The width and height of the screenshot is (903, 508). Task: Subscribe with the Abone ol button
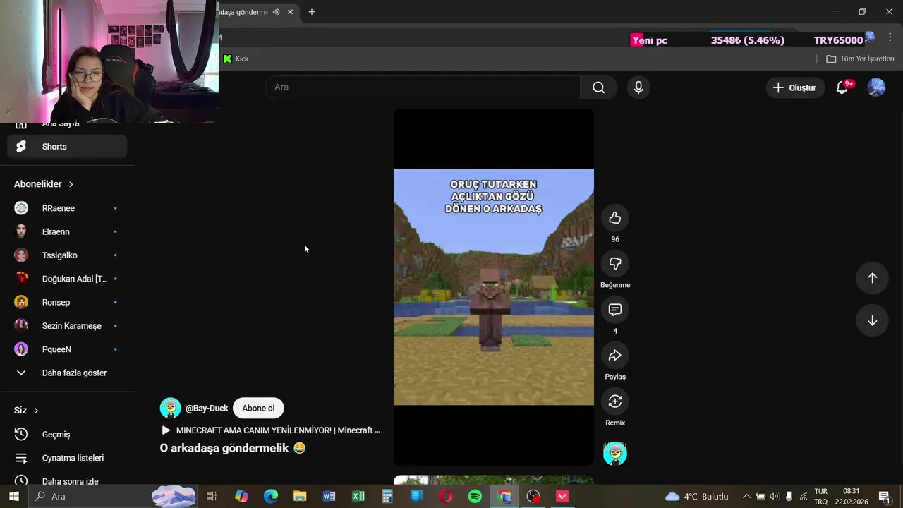pyautogui.click(x=258, y=408)
